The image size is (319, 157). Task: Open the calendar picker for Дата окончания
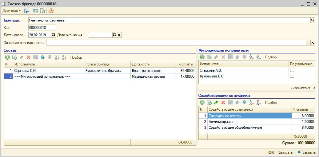tap(115, 35)
